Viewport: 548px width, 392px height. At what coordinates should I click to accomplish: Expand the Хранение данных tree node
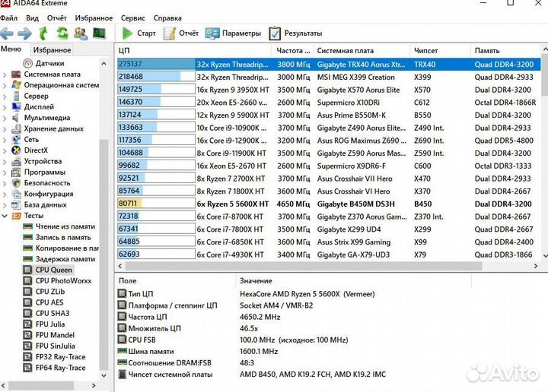(x=5, y=129)
